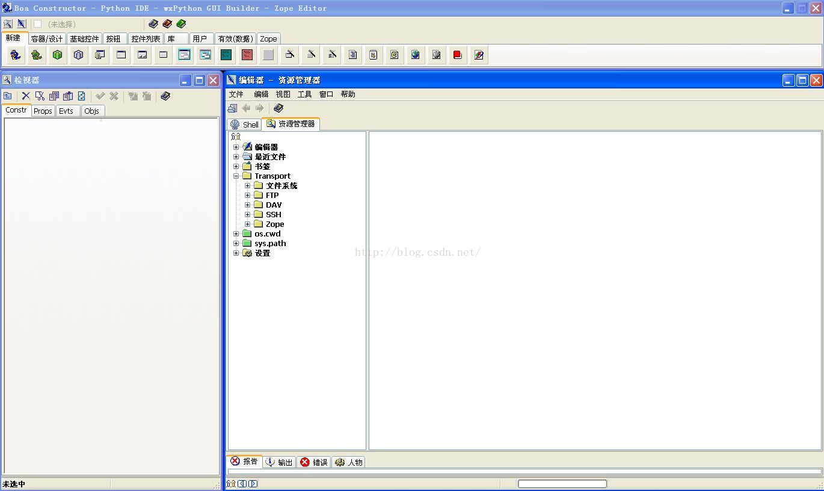The width and height of the screenshot is (824, 491).
Task: Select the green cube palette icon
Action: click(x=58, y=55)
